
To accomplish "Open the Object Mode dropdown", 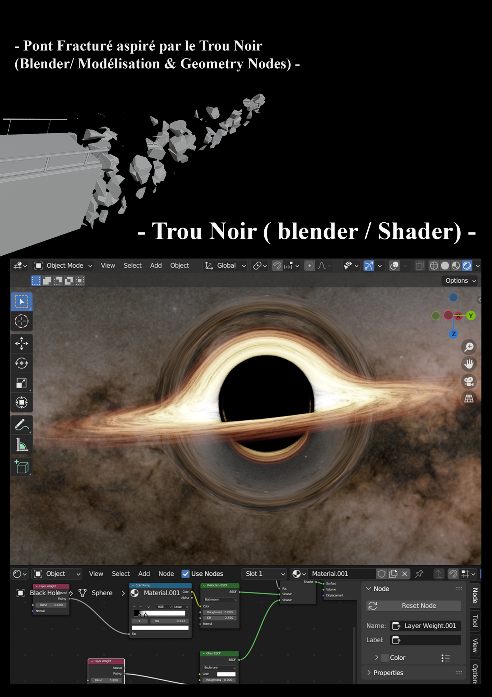I will [63, 266].
